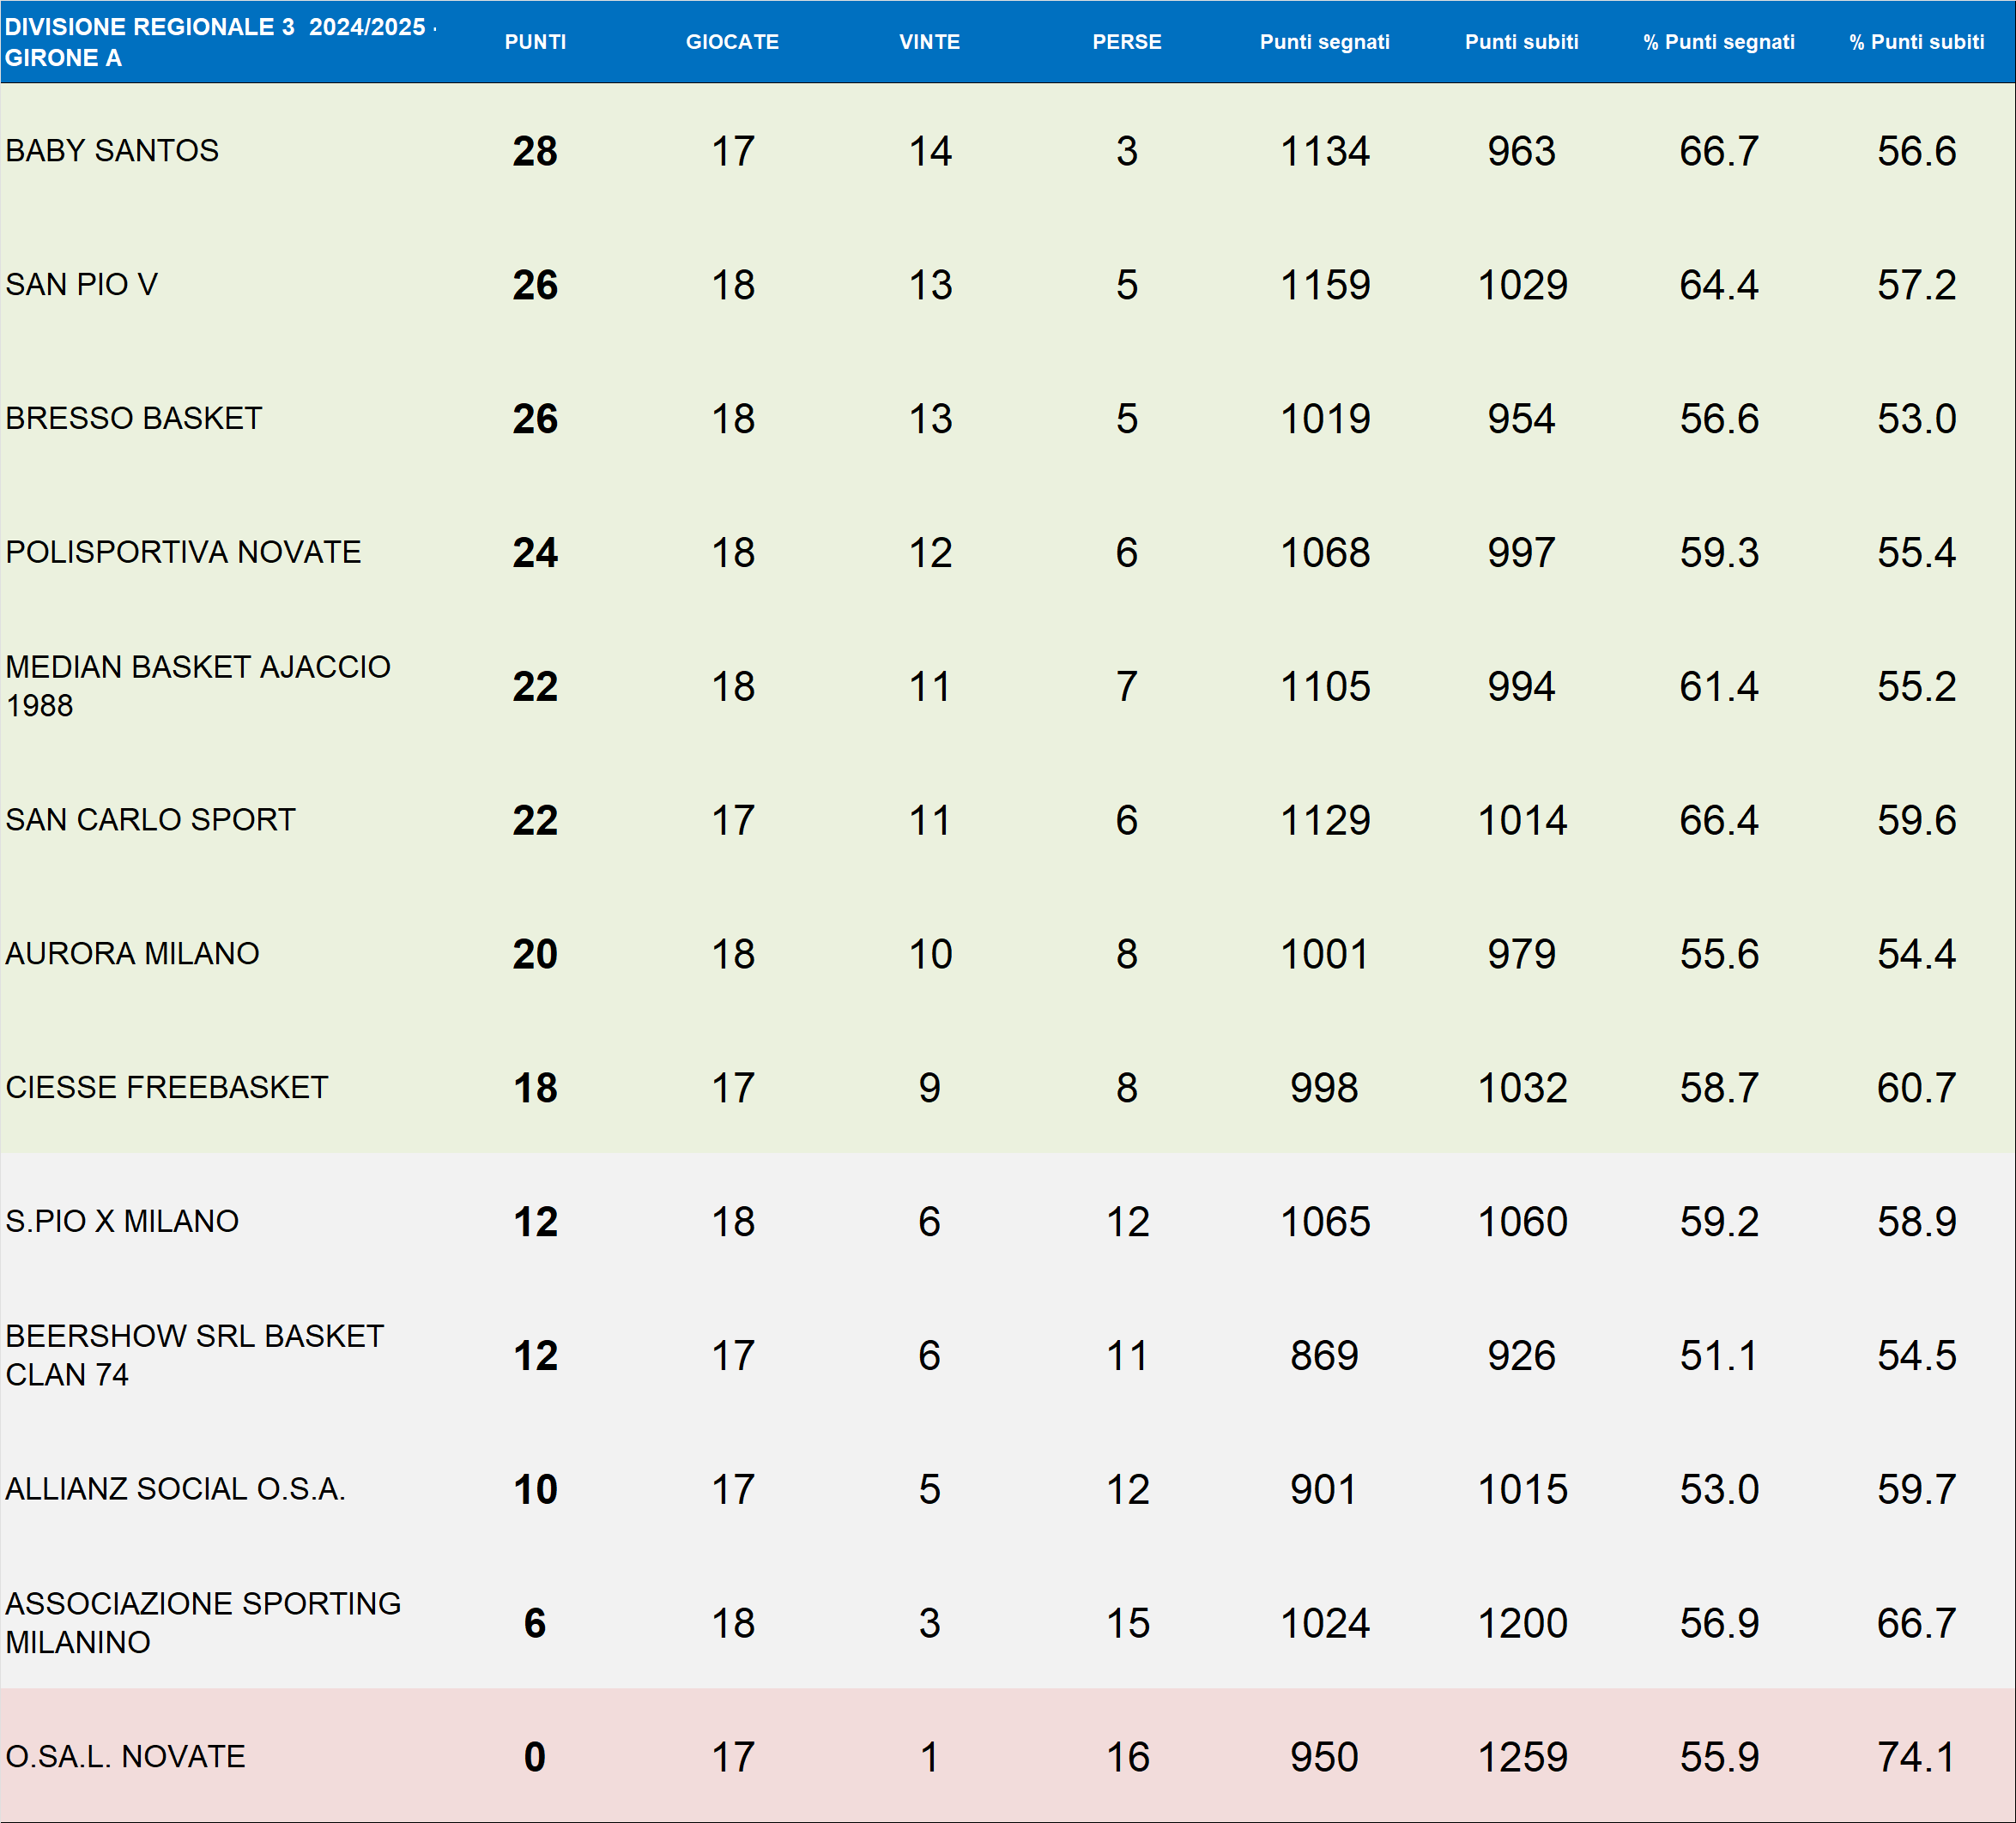Click the % Punti segnati header
Screen dimensions: 2016x1823
click(x=1719, y=42)
